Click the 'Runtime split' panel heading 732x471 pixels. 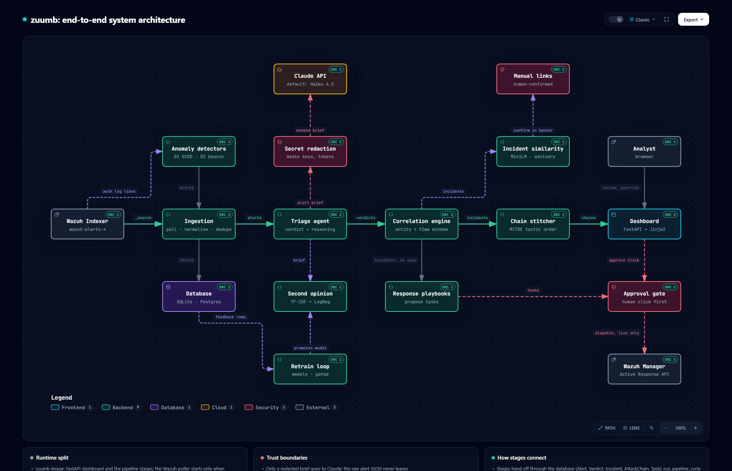52,458
